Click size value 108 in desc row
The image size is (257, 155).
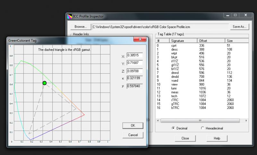(x=229, y=50)
